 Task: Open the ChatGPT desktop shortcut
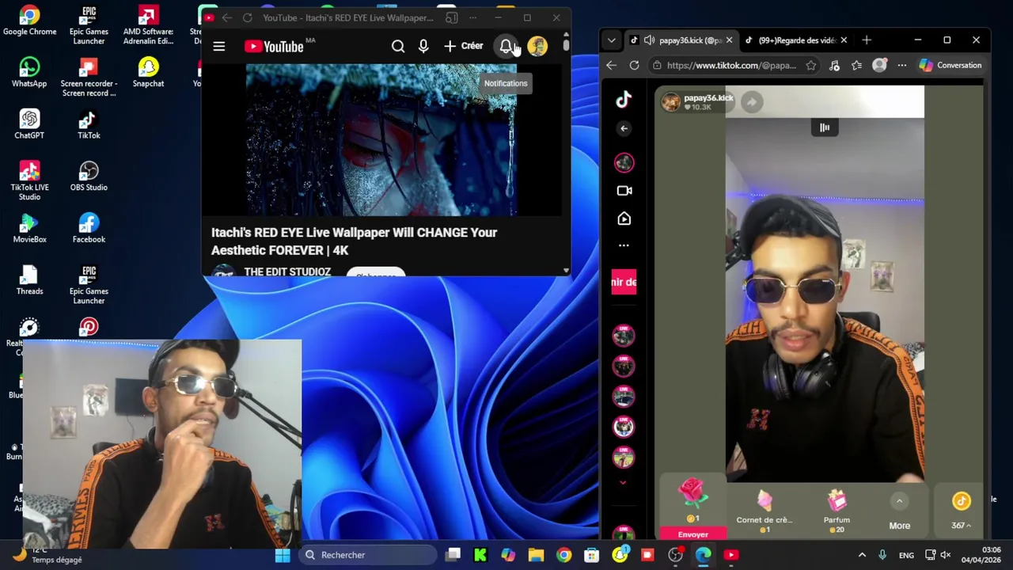(29, 124)
